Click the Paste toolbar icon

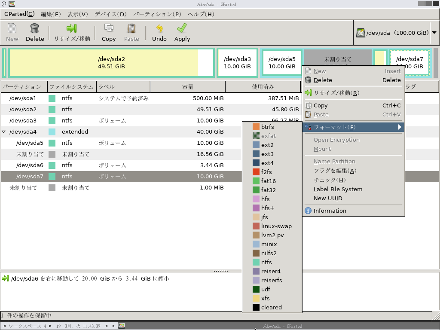point(131,28)
